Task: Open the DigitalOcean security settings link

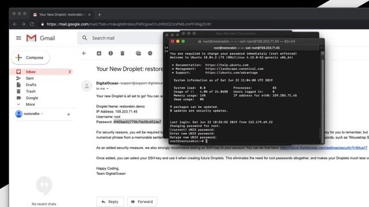Action: (x=323, y=148)
